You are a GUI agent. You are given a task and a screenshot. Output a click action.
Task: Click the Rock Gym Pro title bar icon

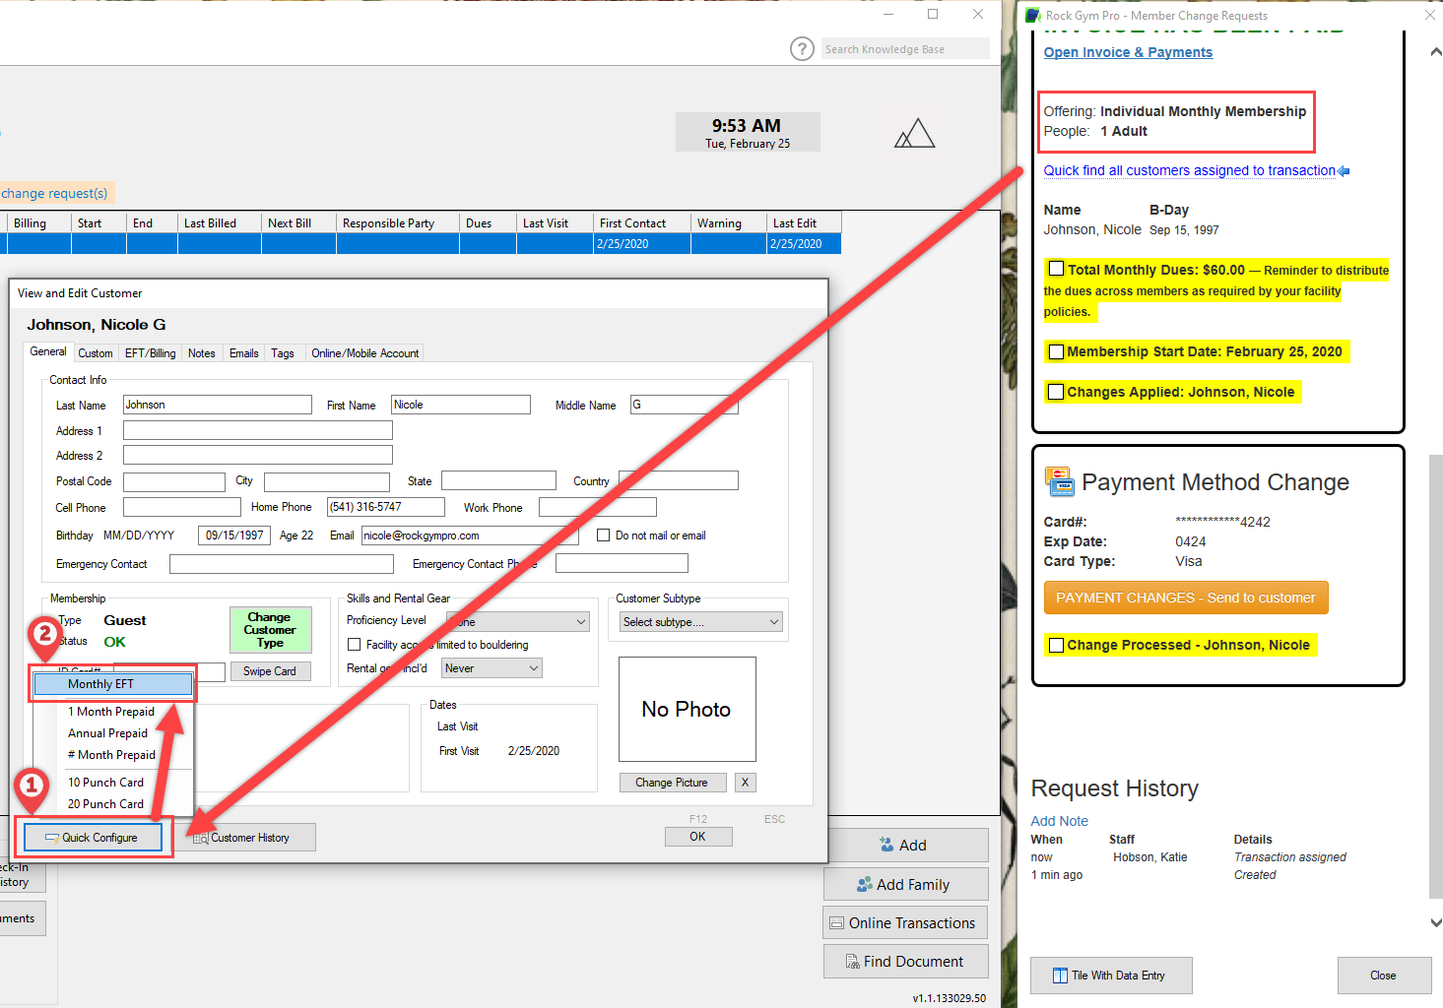(1032, 15)
